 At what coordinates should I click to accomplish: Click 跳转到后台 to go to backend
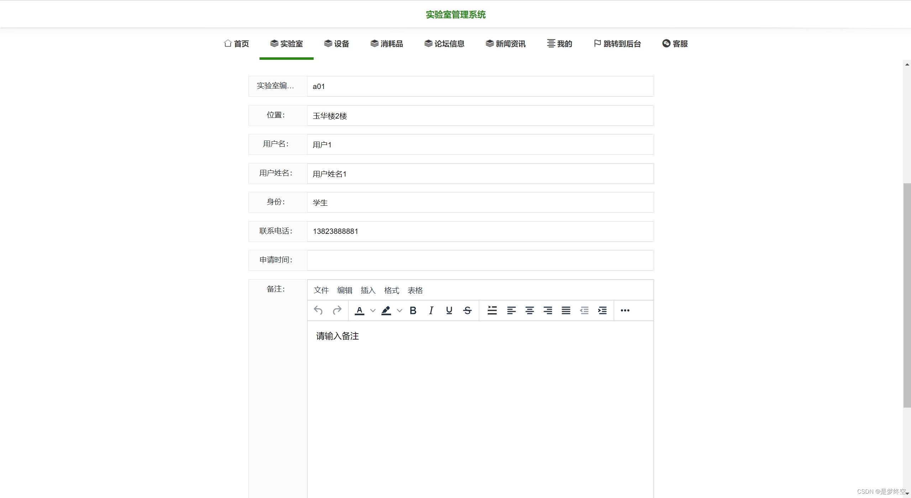(x=617, y=43)
